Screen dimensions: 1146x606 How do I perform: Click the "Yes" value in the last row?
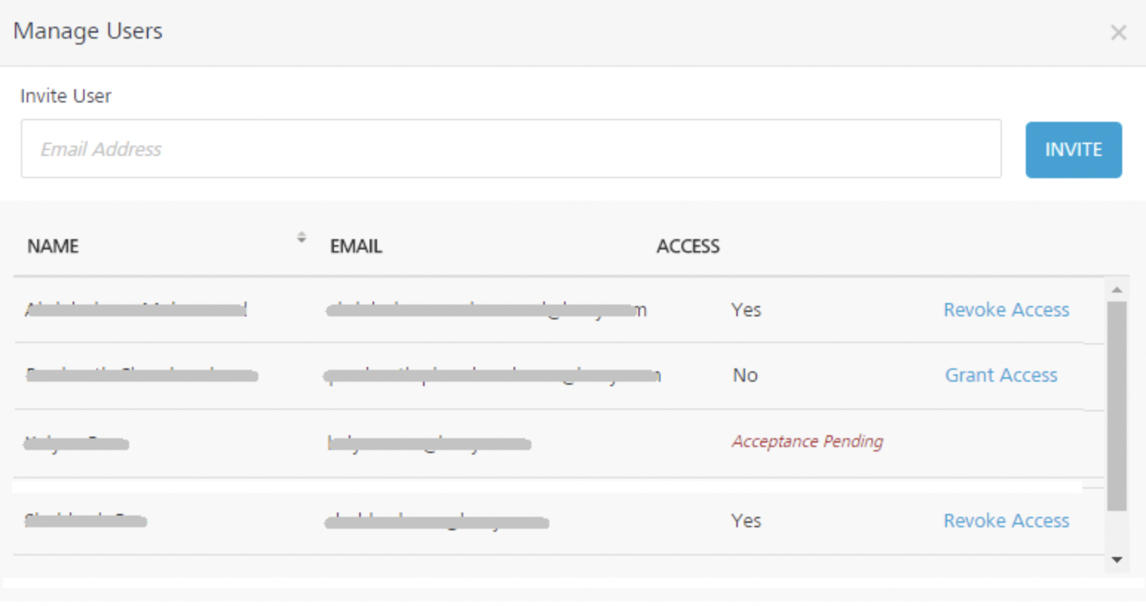pos(746,521)
